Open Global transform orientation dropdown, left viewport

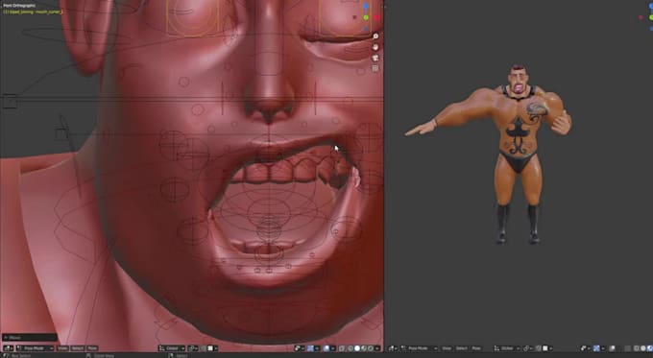pyautogui.click(x=172, y=348)
